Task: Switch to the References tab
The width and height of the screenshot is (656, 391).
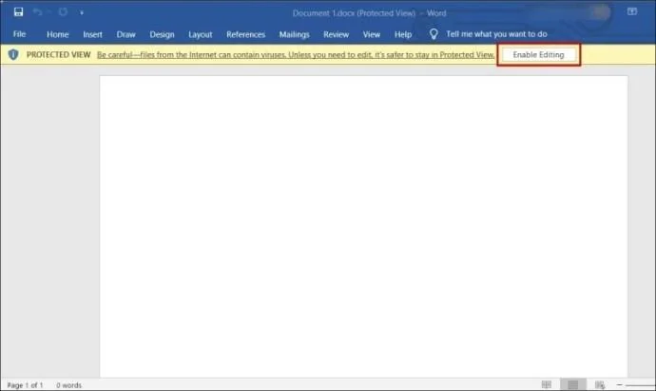Action: [x=245, y=34]
